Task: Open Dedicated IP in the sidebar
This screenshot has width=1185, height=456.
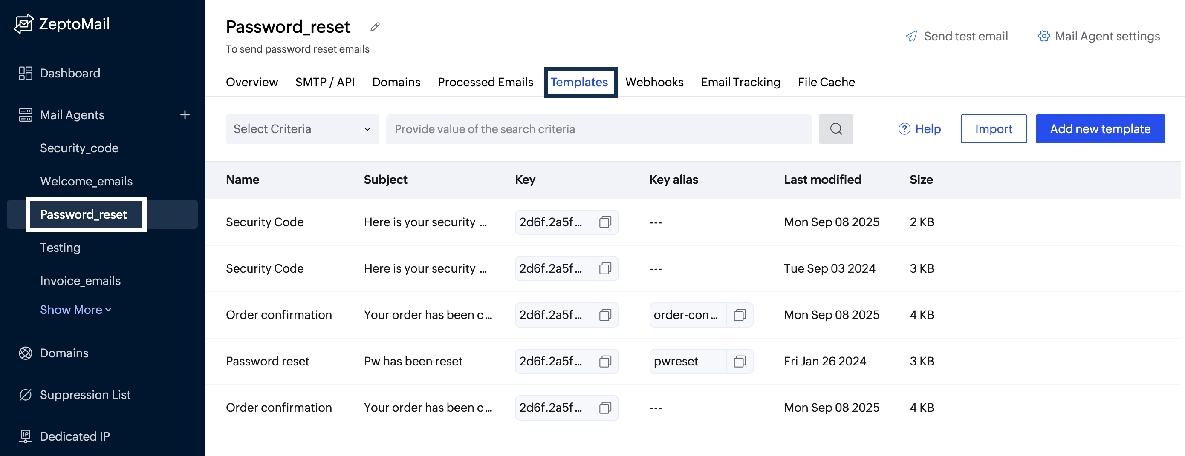Action: (75, 436)
